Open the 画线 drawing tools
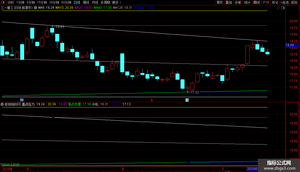This screenshot has height=172, width=300. click(256, 2)
